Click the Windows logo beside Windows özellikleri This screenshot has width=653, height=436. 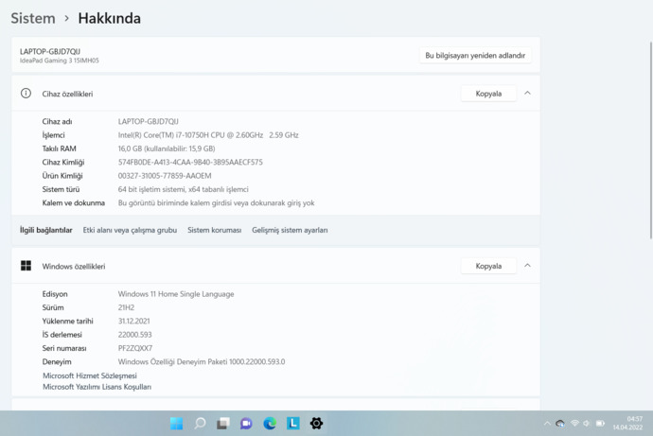26,266
